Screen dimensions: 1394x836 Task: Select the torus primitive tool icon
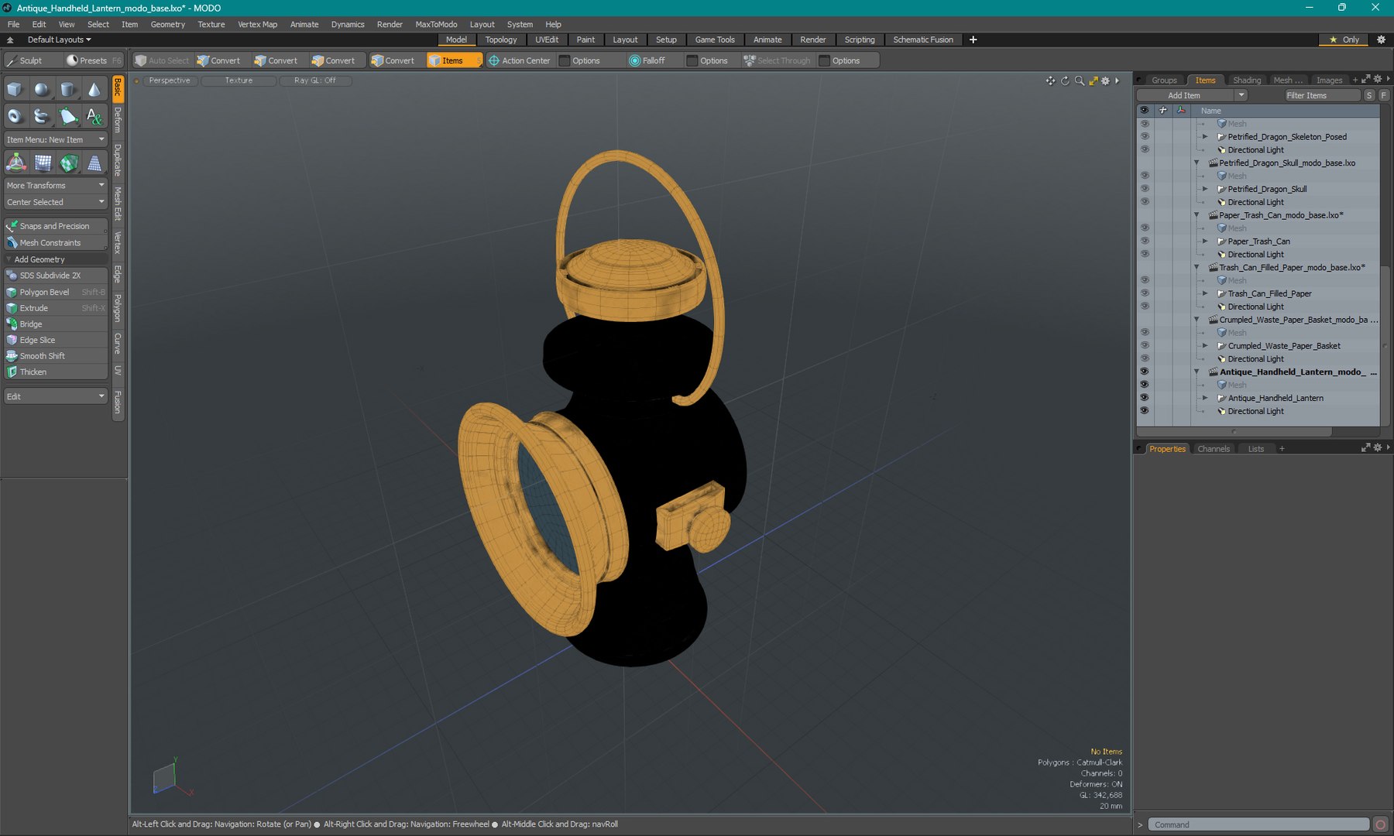[15, 116]
